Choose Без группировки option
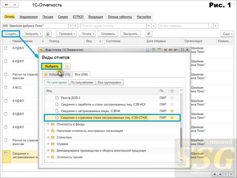 109,83
